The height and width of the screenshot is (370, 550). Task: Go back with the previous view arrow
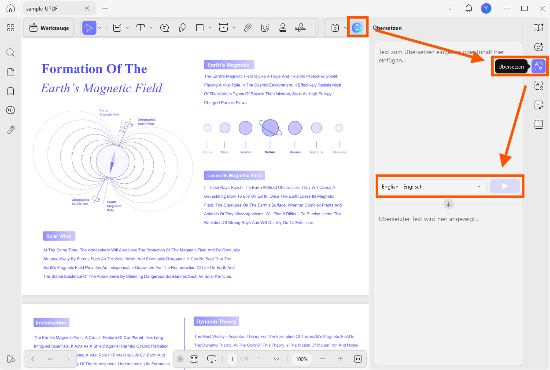33,359
